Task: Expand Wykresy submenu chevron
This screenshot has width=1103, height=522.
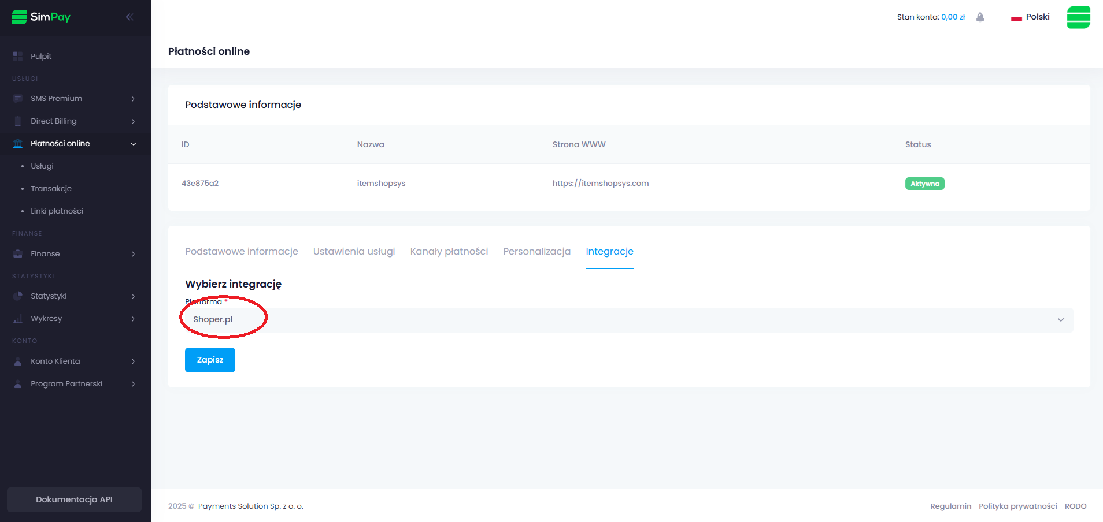Action: [133, 319]
